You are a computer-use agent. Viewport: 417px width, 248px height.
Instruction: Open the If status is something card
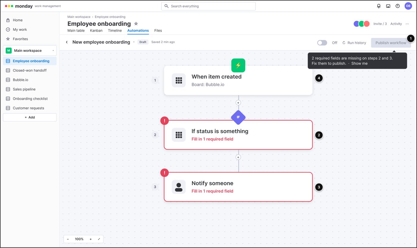(238, 135)
